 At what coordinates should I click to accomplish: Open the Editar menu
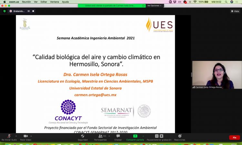pos(44,2)
